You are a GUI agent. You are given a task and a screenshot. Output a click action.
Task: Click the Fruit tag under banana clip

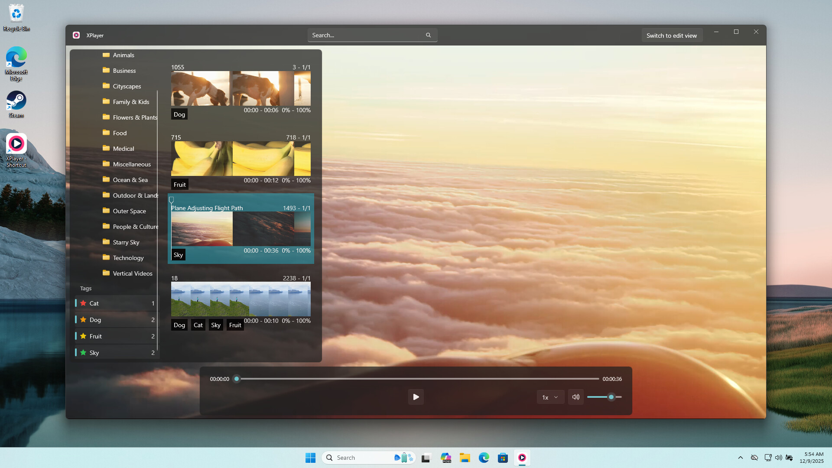pyautogui.click(x=179, y=185)
